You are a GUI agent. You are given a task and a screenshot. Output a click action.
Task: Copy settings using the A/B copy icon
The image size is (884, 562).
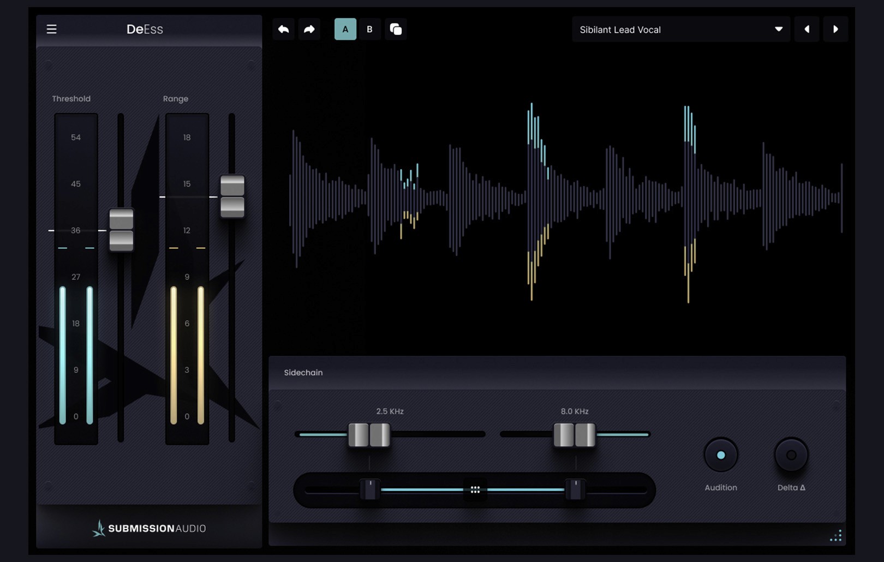pyautogui.click(x=396, y=29)
